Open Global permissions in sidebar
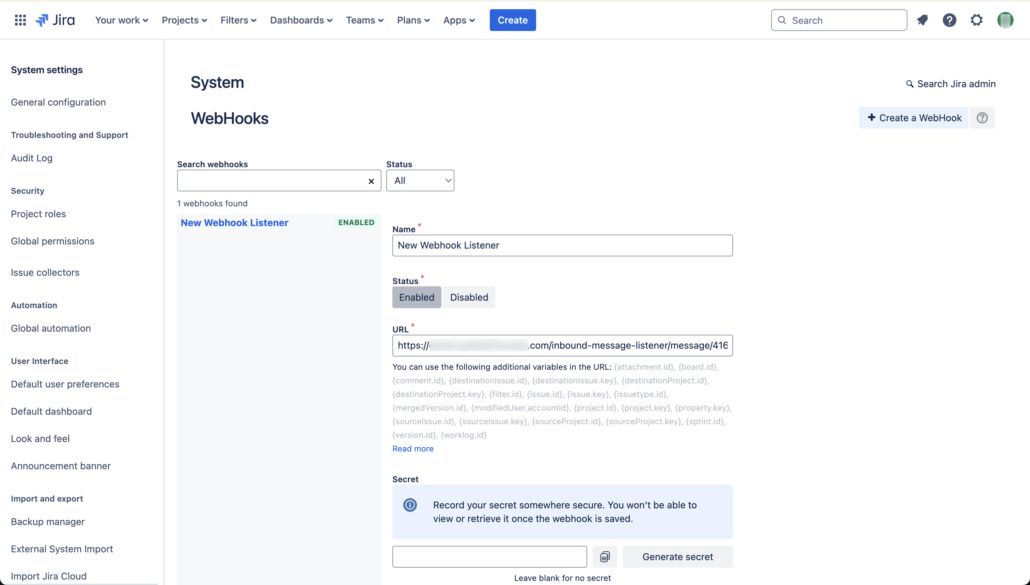The image size is (1030, 585). (53, 241)
